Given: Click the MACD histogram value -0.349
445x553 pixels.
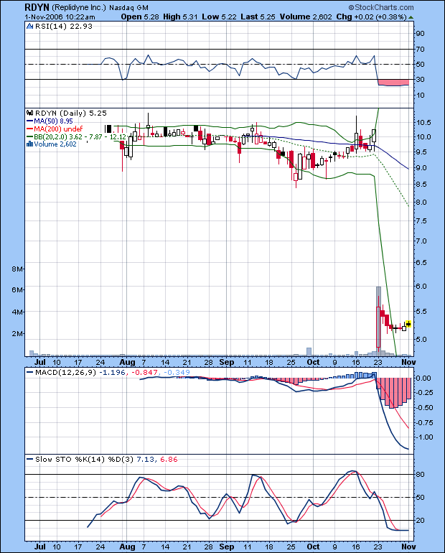Looking at the screenshot, I should click(177, 373).
